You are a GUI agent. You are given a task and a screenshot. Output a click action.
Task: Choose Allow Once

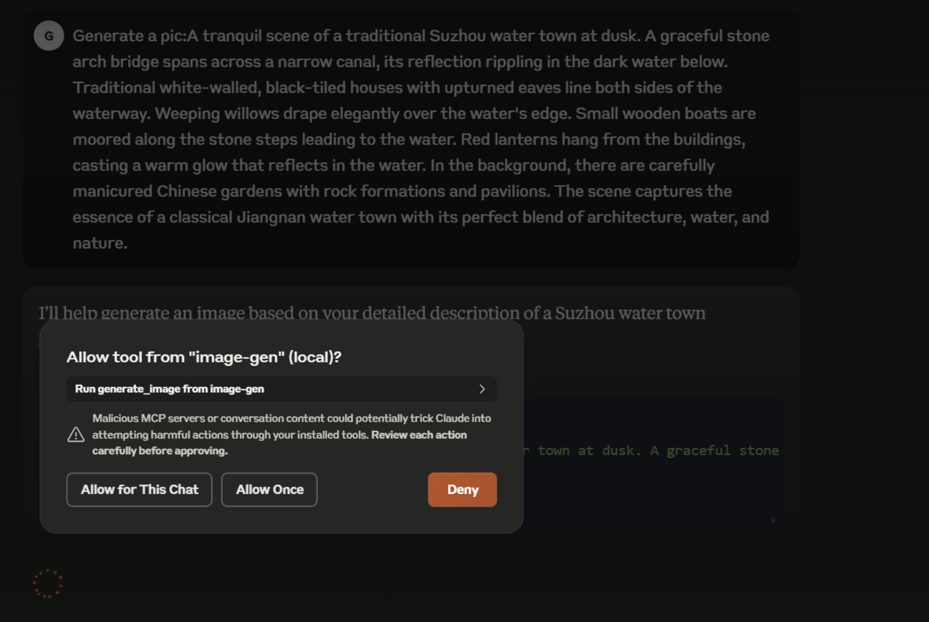[269, 489]
